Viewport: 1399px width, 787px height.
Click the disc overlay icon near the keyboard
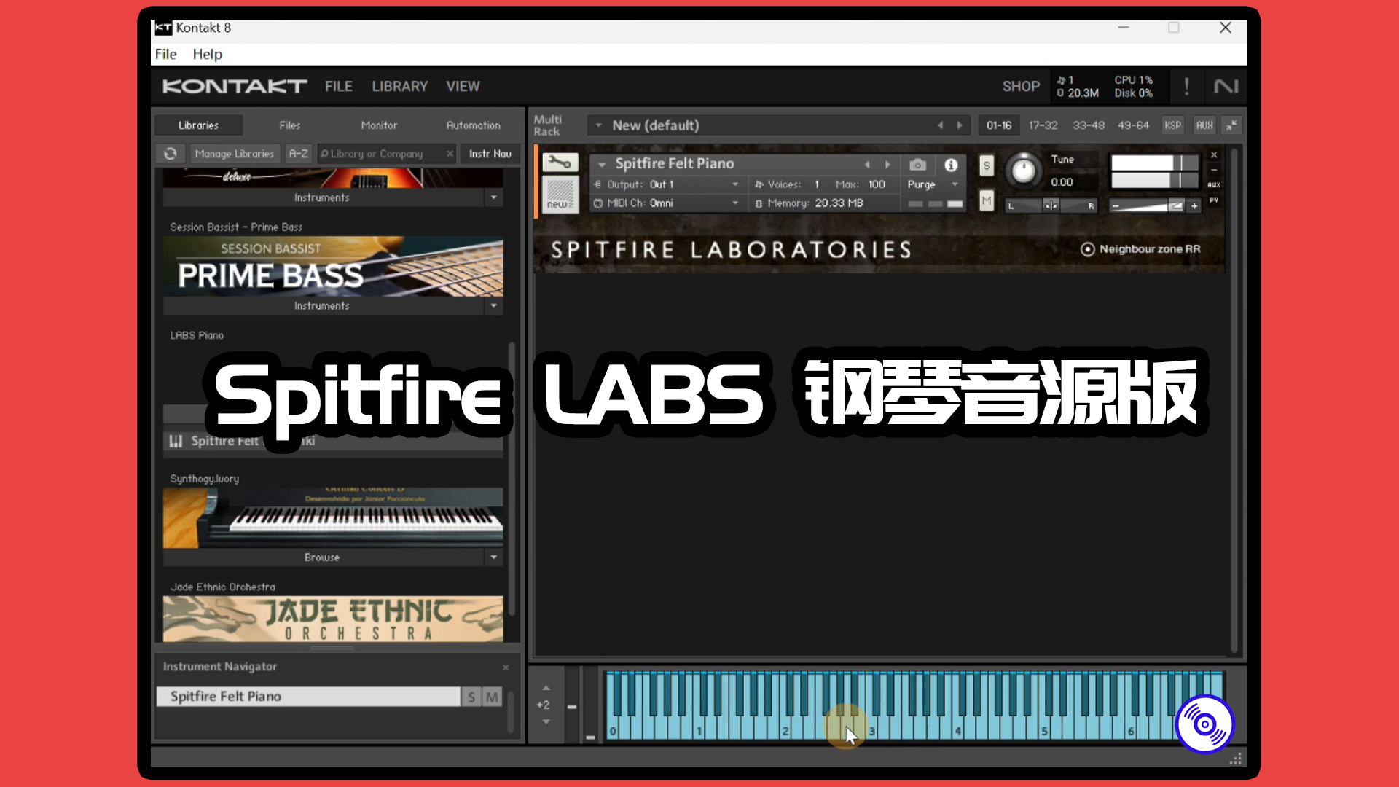pyautogui.click(x=1205, y=724)
